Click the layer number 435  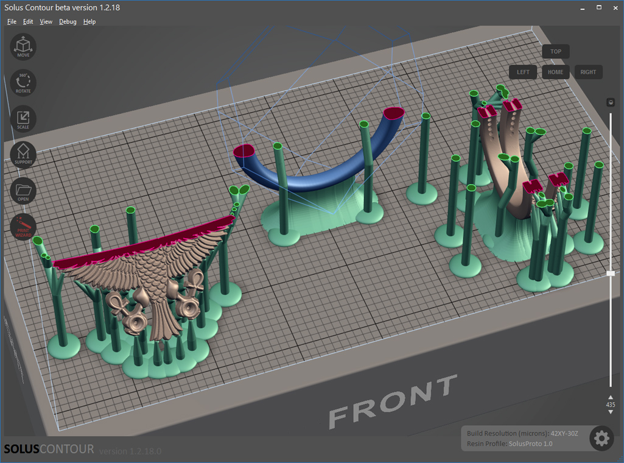click(x=611, y=405)
